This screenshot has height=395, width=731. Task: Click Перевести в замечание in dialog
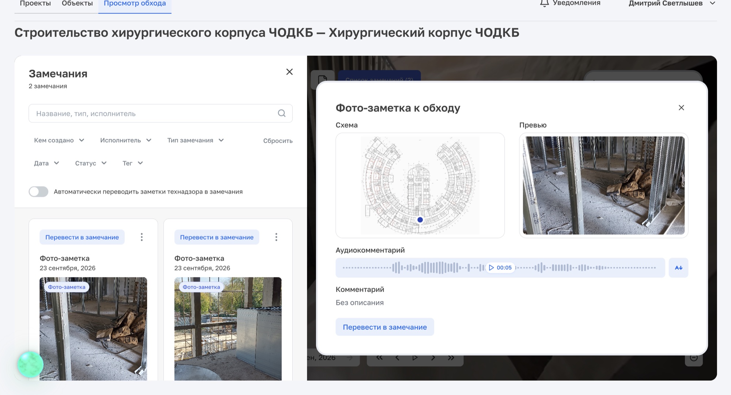click(x=385, y=327)
